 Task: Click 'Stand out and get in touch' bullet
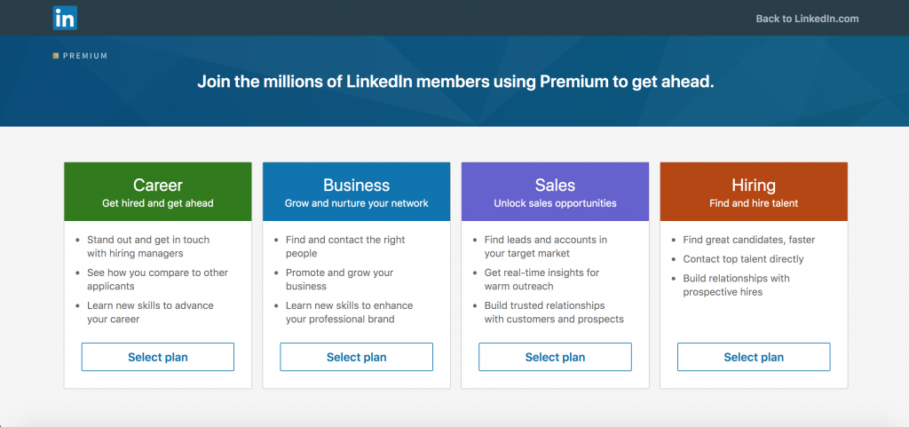click(x=148, y=247)
